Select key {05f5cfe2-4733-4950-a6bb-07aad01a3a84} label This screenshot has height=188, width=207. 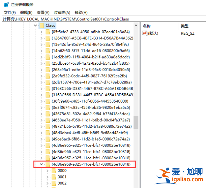point(91,32)
